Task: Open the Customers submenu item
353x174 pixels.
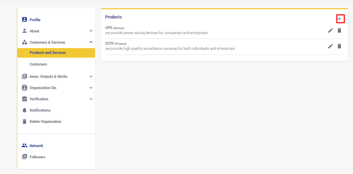Action: coord(38,64)
